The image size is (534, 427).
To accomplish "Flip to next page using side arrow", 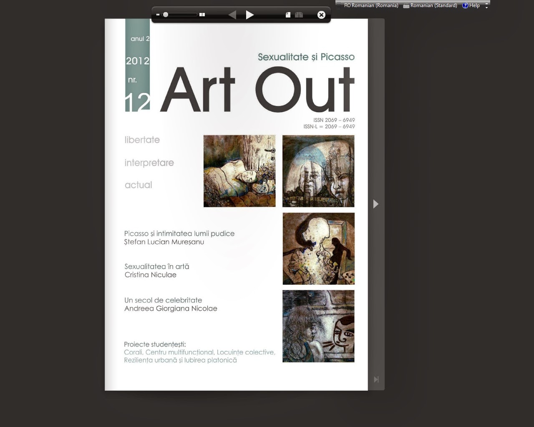I will [x=376, y=204].
